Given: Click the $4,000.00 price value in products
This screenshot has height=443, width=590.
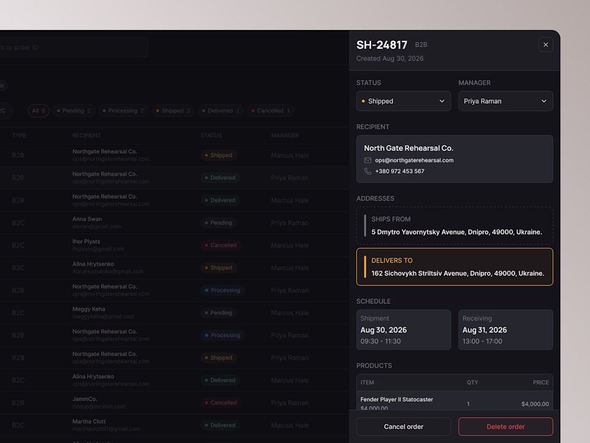Looking at the screenshot, I should tap(535, 404).
